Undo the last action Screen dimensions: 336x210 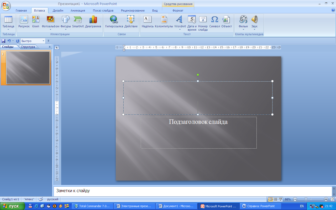pos(9,41)
